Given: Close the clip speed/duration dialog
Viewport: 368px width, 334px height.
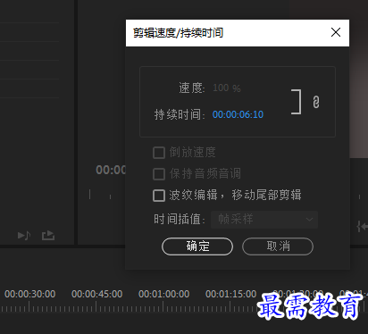Looking at the screenshot, I should coord(336,32).
